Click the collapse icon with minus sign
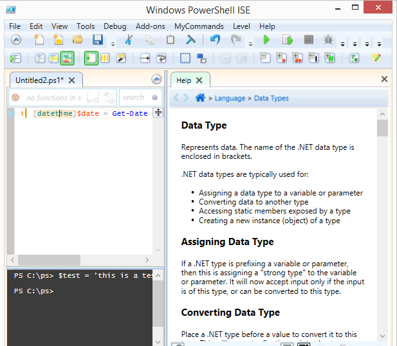This screenshot has height=346, width=397. 265,58
